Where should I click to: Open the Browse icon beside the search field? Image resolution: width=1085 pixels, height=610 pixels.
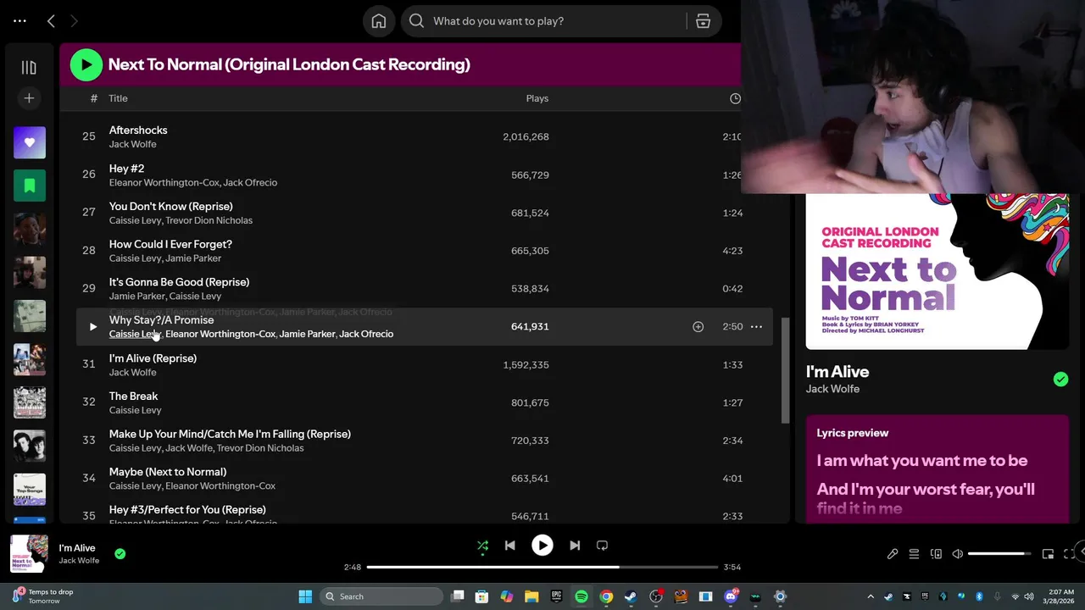tap(703, 21)
